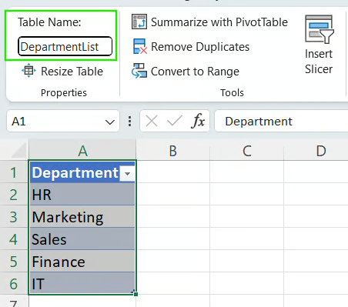Screen dimensions: 348x307
Task: Click the Convert to Range label
Action: click(195, 72)
